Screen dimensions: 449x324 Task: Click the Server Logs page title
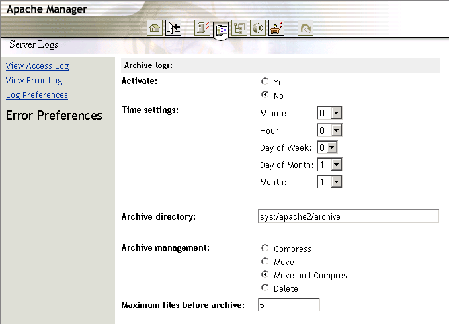point(34,45)
